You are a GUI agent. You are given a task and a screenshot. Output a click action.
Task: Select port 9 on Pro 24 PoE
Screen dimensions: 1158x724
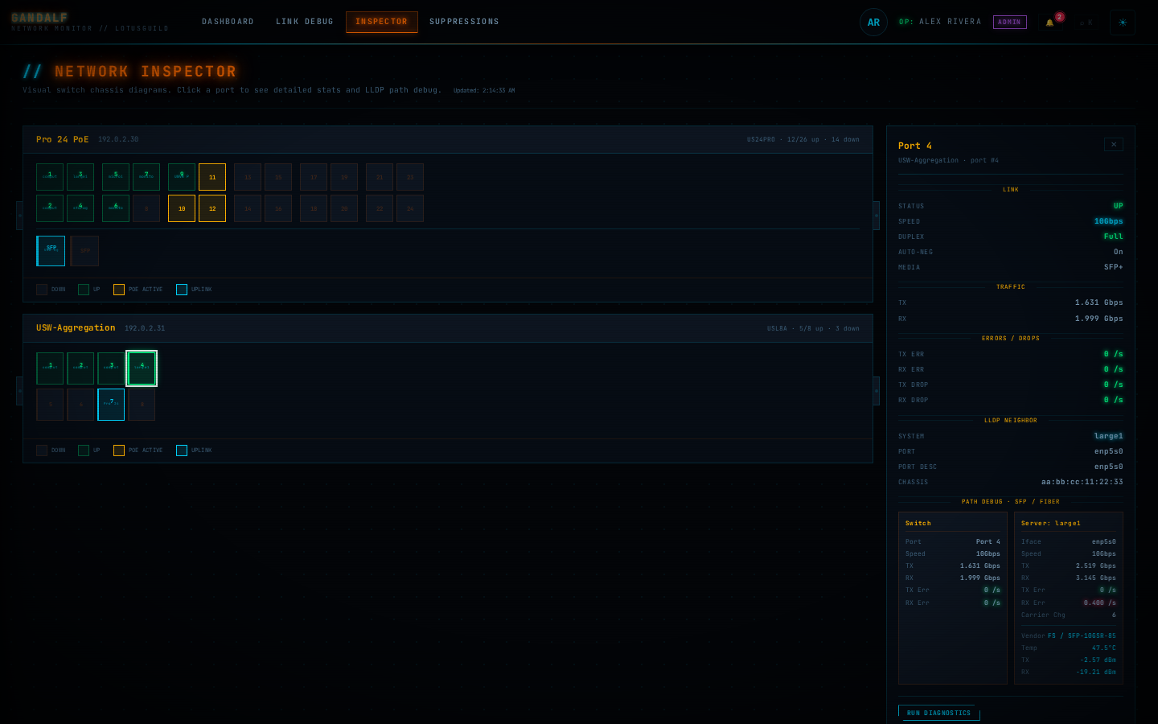coord(182,177)
